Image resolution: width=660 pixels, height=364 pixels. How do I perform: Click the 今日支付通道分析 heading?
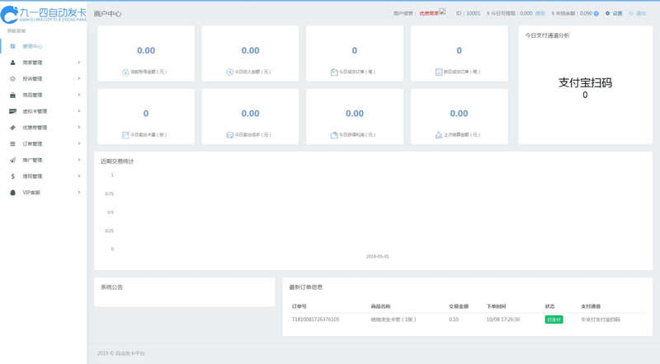[x=547, y=35]
